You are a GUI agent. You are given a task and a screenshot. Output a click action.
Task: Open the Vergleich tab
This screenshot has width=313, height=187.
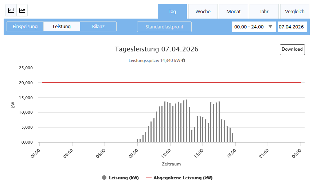coord(294,11)
